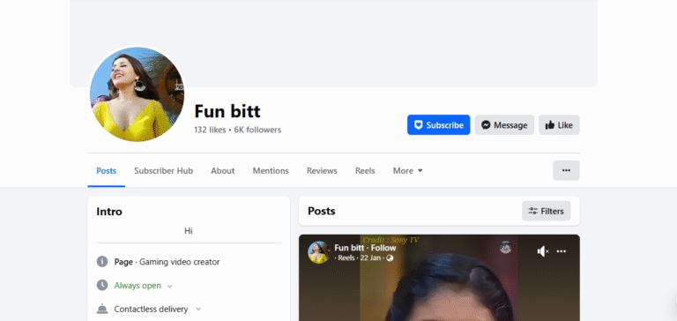
Task: Open the About tab
Action: click(x=223, y=171)
